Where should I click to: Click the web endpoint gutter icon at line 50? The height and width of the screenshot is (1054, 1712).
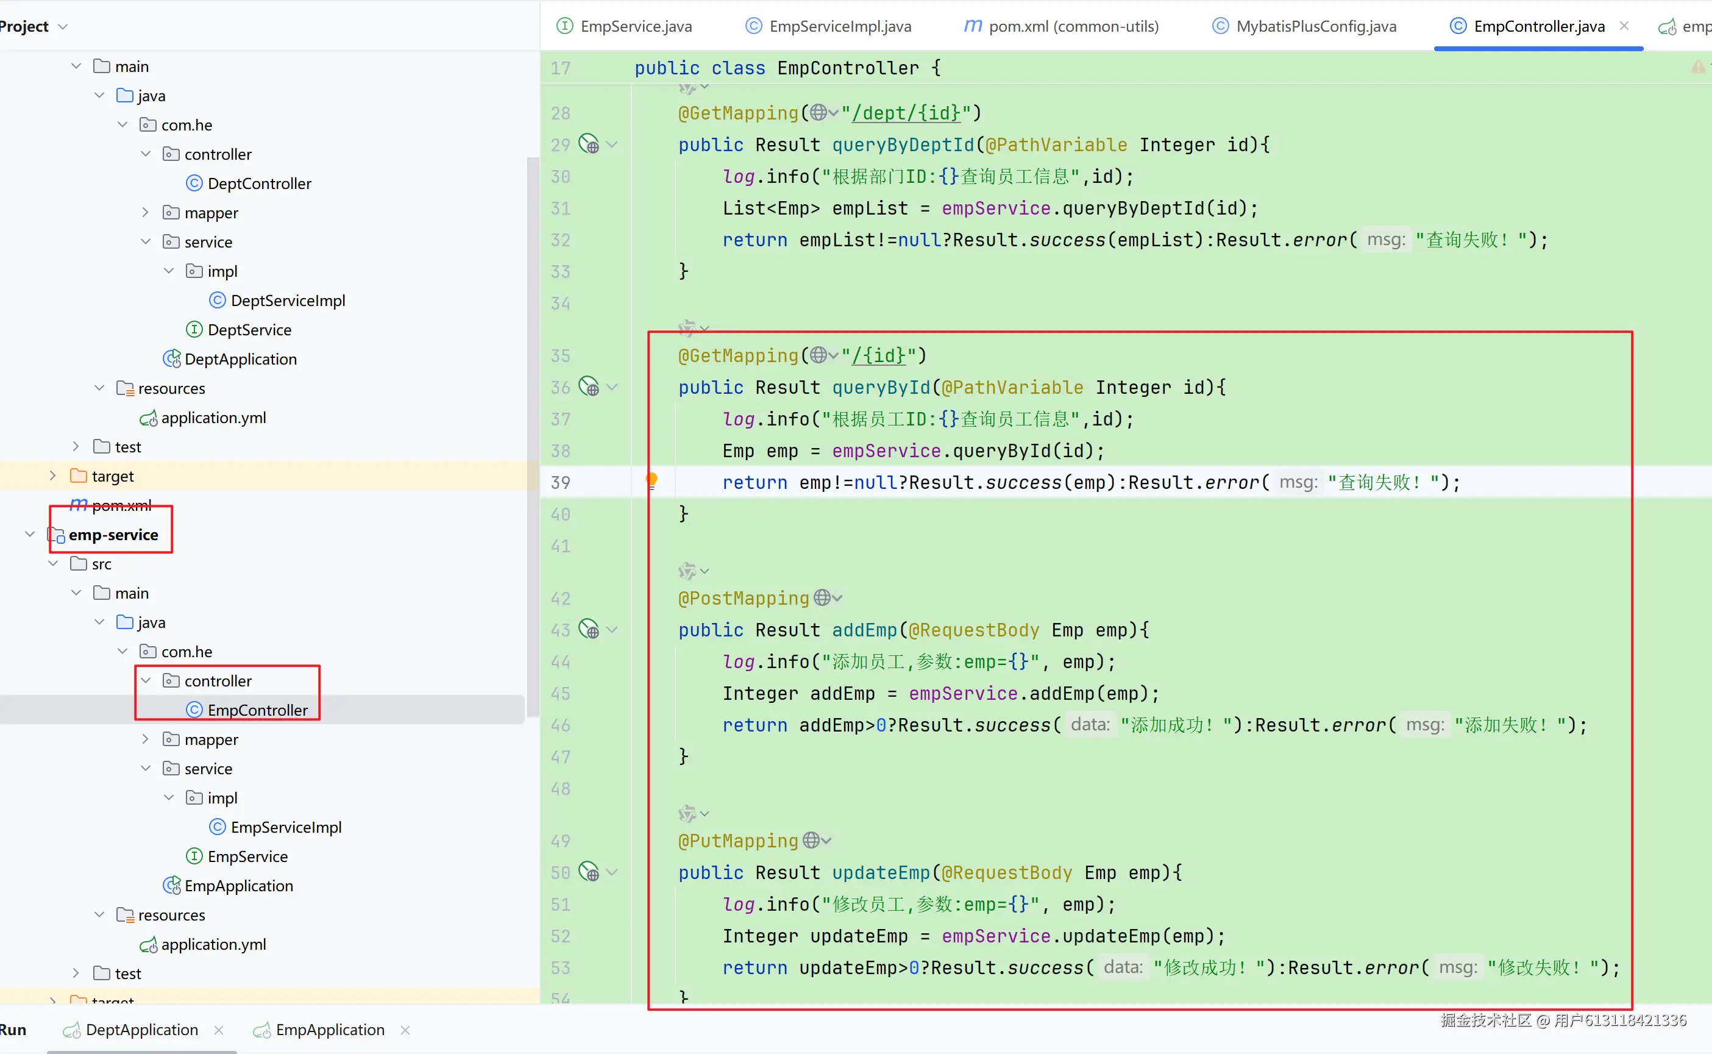click(x=589, y=872)
